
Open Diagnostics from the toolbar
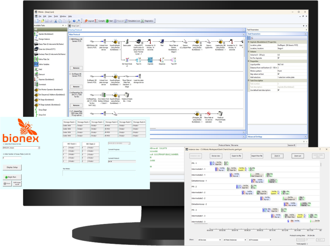(x=147, y=21)
